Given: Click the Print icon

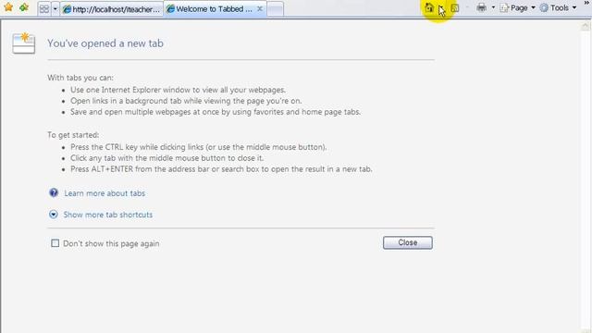Looking at the screenshot, I should coord(481,7).
